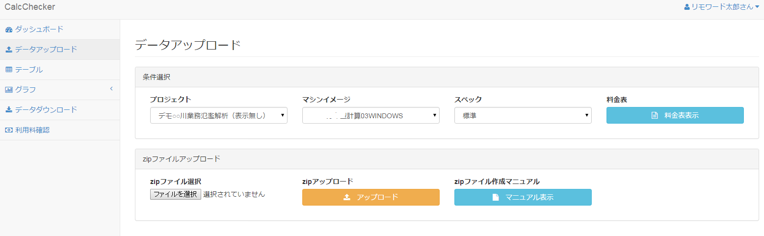Click the user icon in top-right corner
The image size is (764, 236).
point(687,7)
